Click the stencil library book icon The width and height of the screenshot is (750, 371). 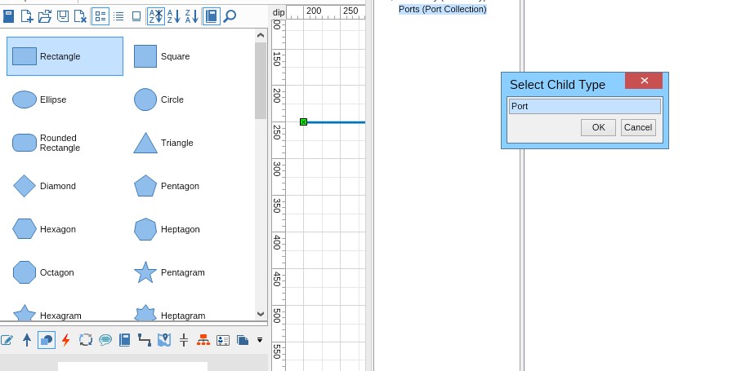pyautogui.click(x=9, y=16)
